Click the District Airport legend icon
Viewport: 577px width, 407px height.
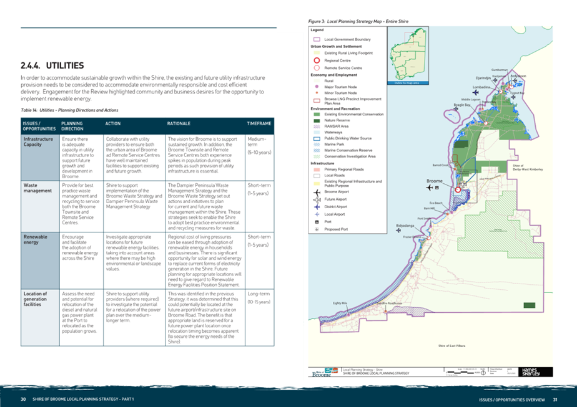coord(317,207)
